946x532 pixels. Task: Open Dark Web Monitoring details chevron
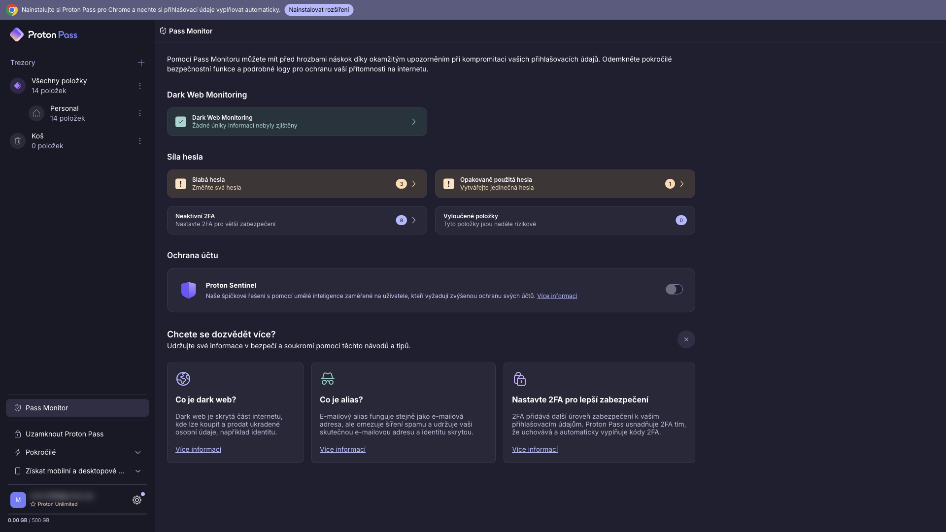(x=414, y=122)
